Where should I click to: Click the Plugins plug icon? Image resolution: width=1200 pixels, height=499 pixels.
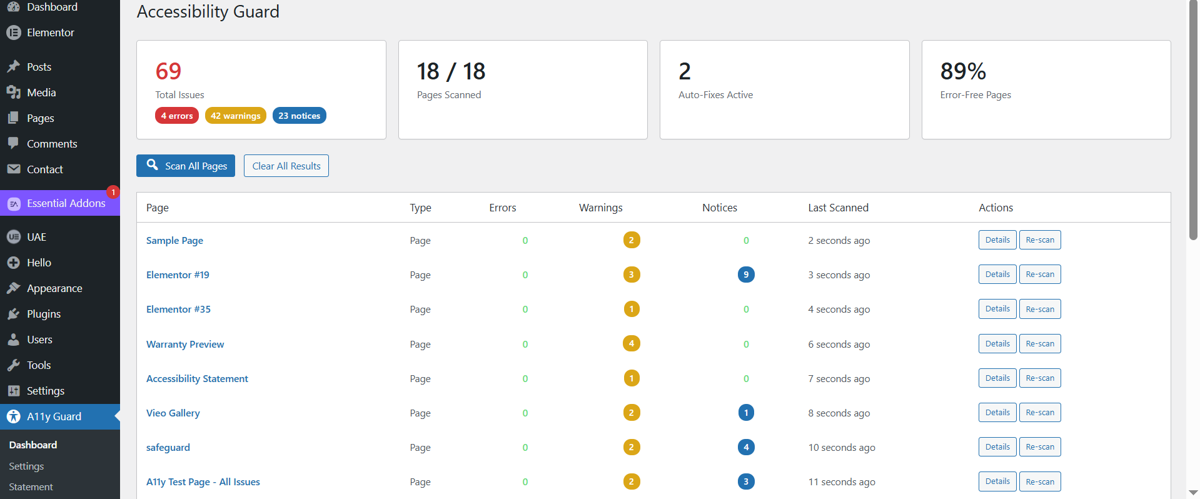[14, 314]
